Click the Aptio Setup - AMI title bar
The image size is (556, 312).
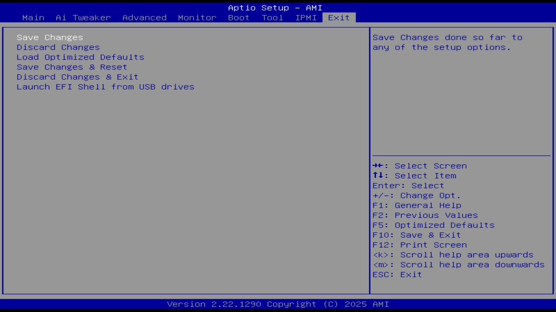tap(275, 7)
